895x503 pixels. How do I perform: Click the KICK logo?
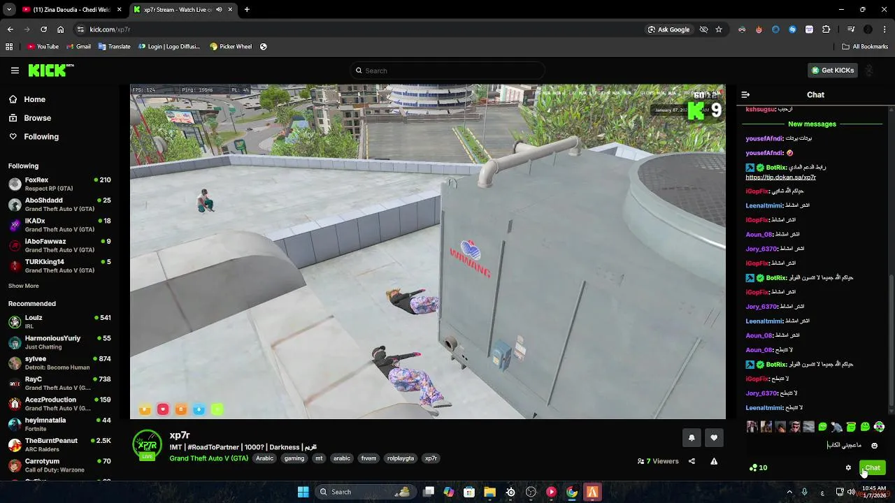[50, 71]
